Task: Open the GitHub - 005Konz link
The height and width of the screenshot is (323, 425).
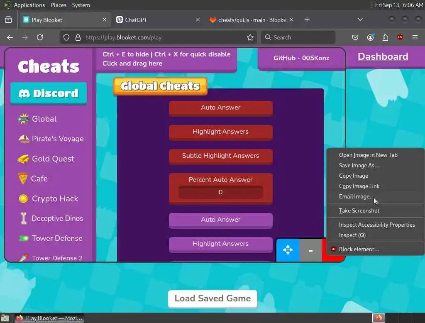Action: tap(301, 58)
